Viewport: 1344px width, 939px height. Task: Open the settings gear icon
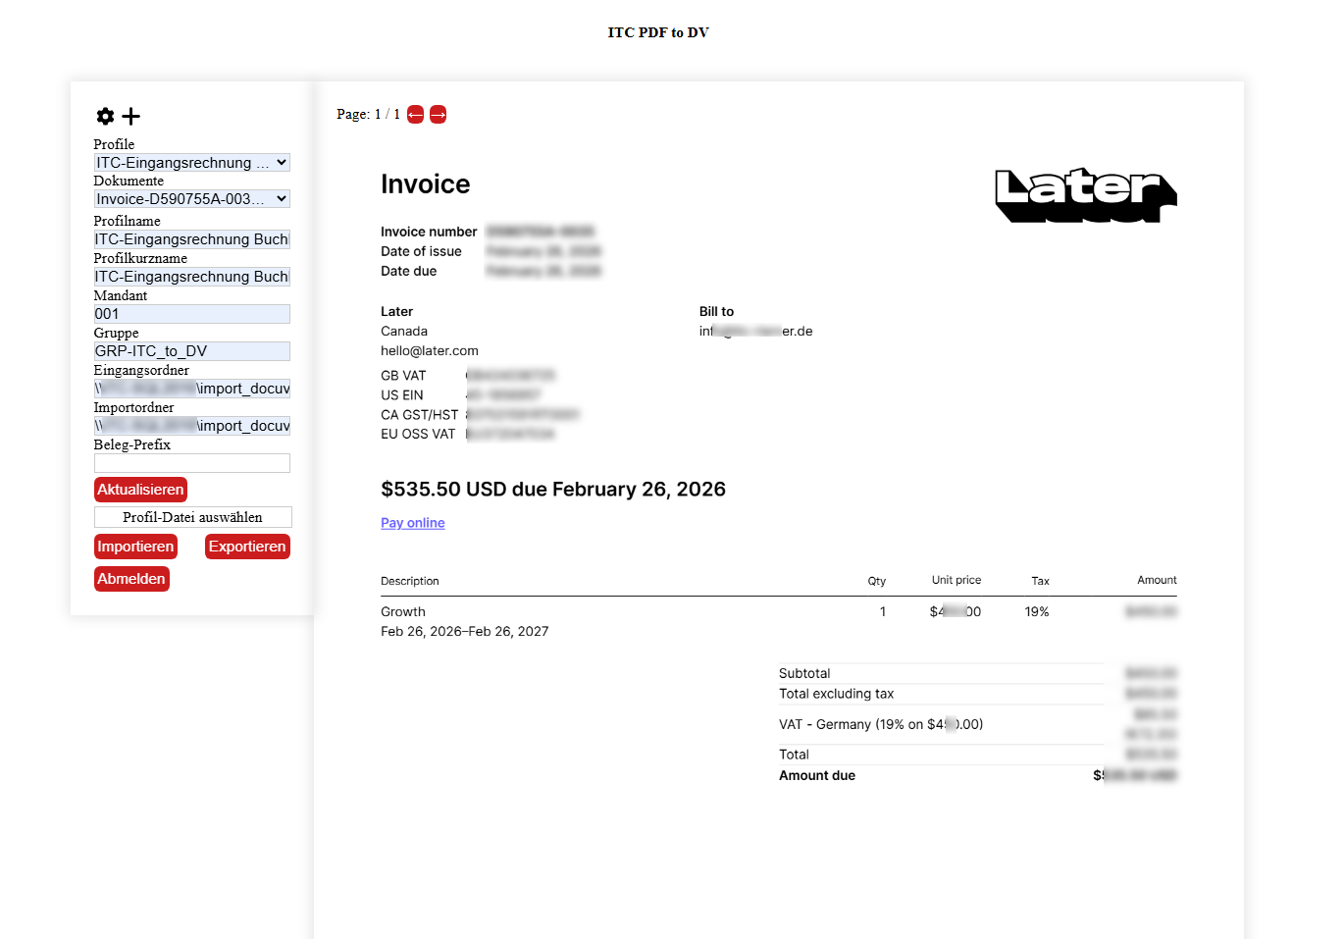(105, 116)
